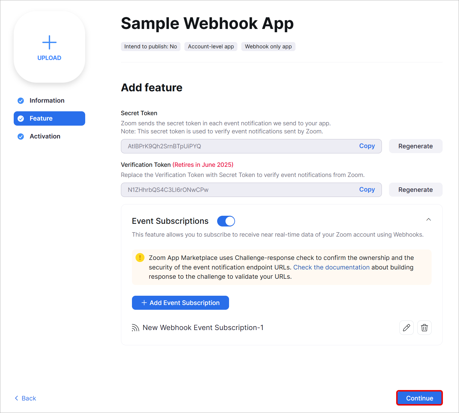Select the Information step in the sidebar

(47, 101)
